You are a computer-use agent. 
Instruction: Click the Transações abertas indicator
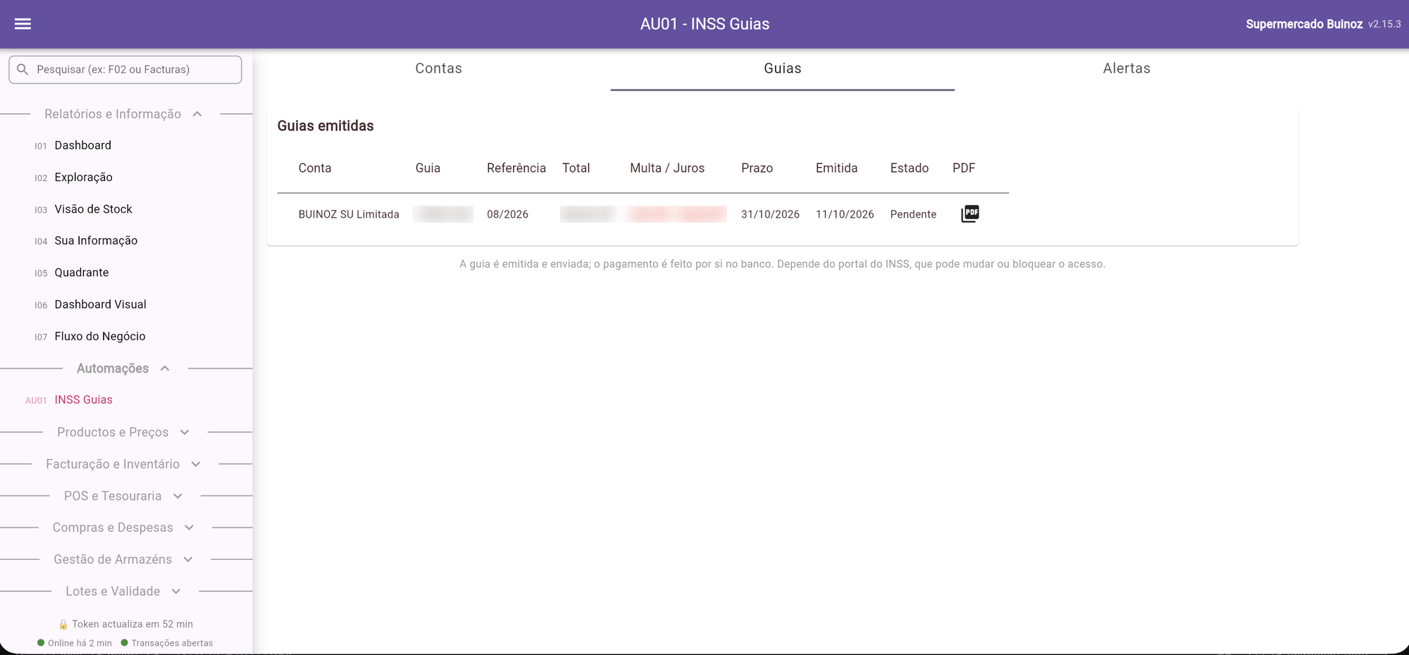coord(167,643)
